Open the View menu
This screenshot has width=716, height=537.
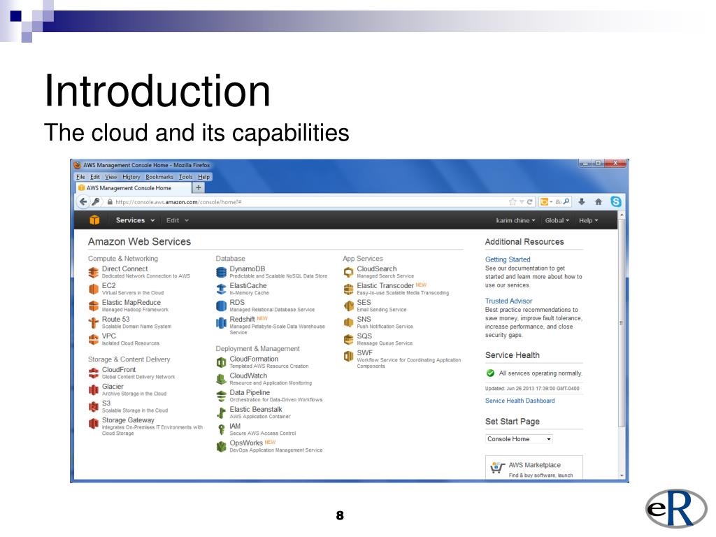(111, 177)
